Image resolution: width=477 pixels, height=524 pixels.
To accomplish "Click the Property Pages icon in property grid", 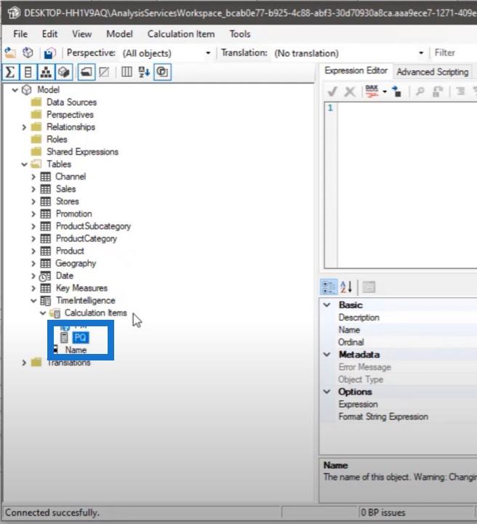I will [369, 287].
